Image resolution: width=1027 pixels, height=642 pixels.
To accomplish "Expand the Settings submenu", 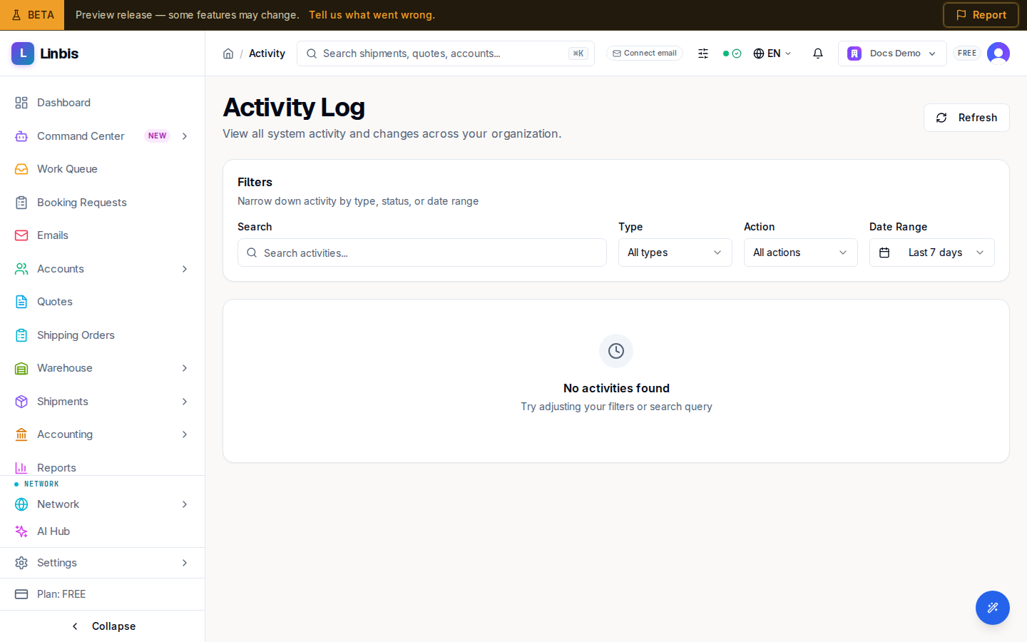I will [185, 563].
